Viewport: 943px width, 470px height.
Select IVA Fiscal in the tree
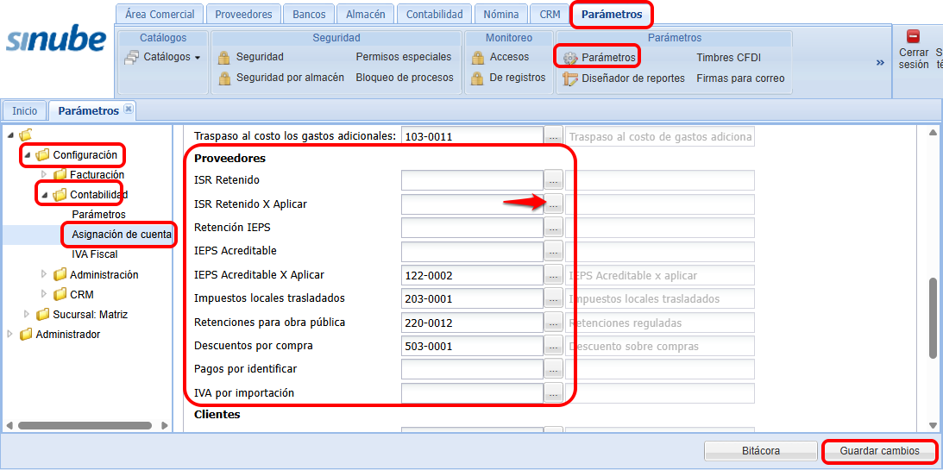94,254
